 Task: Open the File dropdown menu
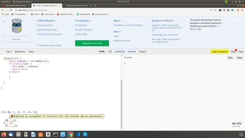point(9,51)
